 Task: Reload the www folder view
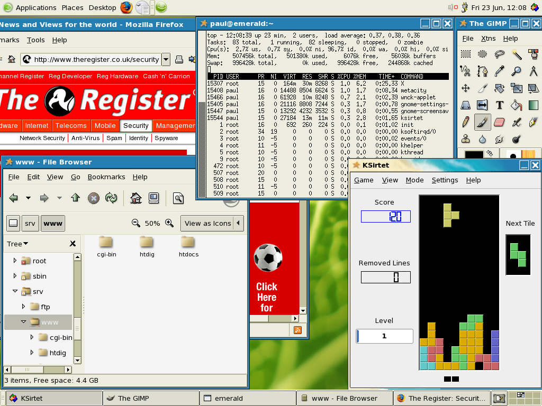pyautogui.click(x=111, y=198)
